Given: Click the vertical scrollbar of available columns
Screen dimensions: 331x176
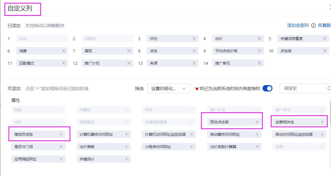Looking at the screenshot, I should coord(330,112).
